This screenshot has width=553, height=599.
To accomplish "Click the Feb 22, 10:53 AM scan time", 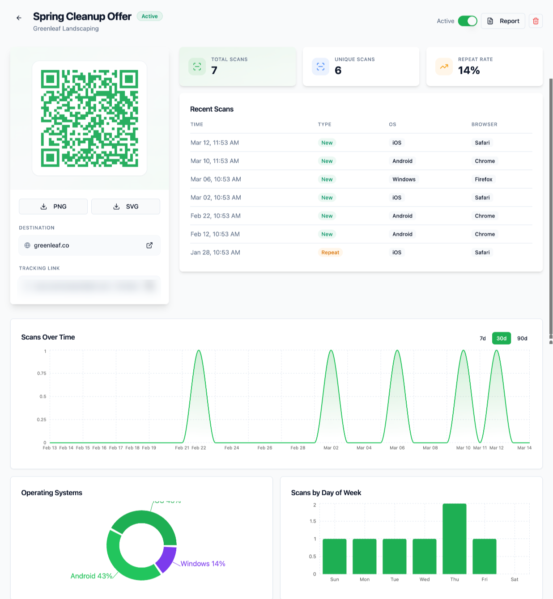I will coord(216,216).
